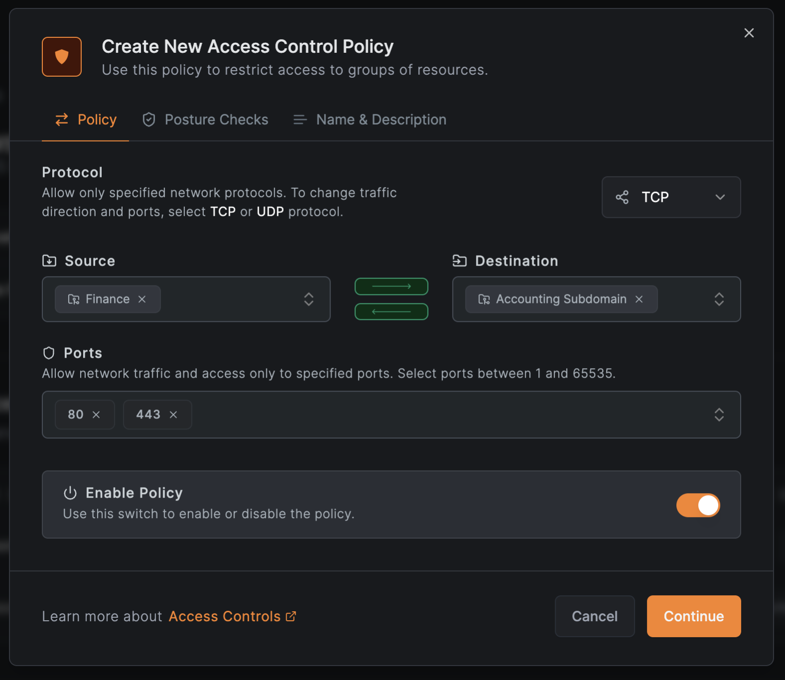Image resolution: width=785 pixels, height=680 pixels.
Task: Open the Access Controls documentation link
Action: click(x=225, y=616)
